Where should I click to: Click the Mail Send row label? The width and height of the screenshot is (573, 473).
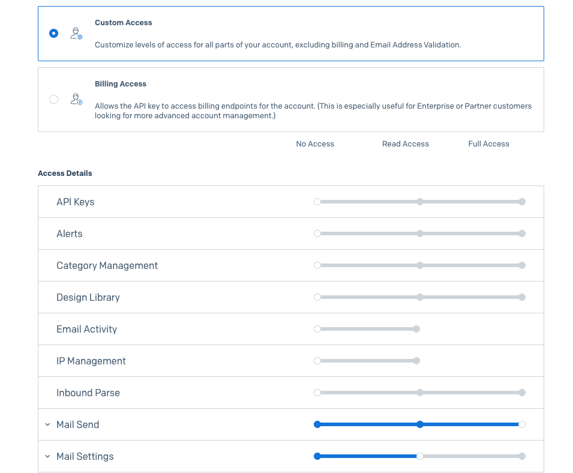pos(78,424)
